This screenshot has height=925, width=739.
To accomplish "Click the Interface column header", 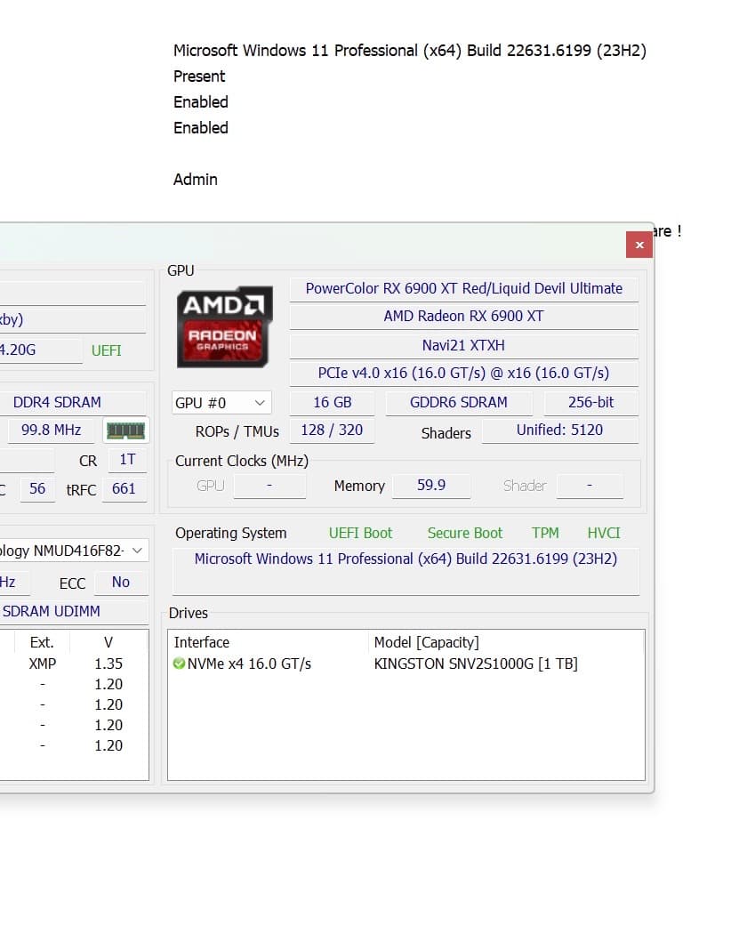I will [x=202, y=642].
